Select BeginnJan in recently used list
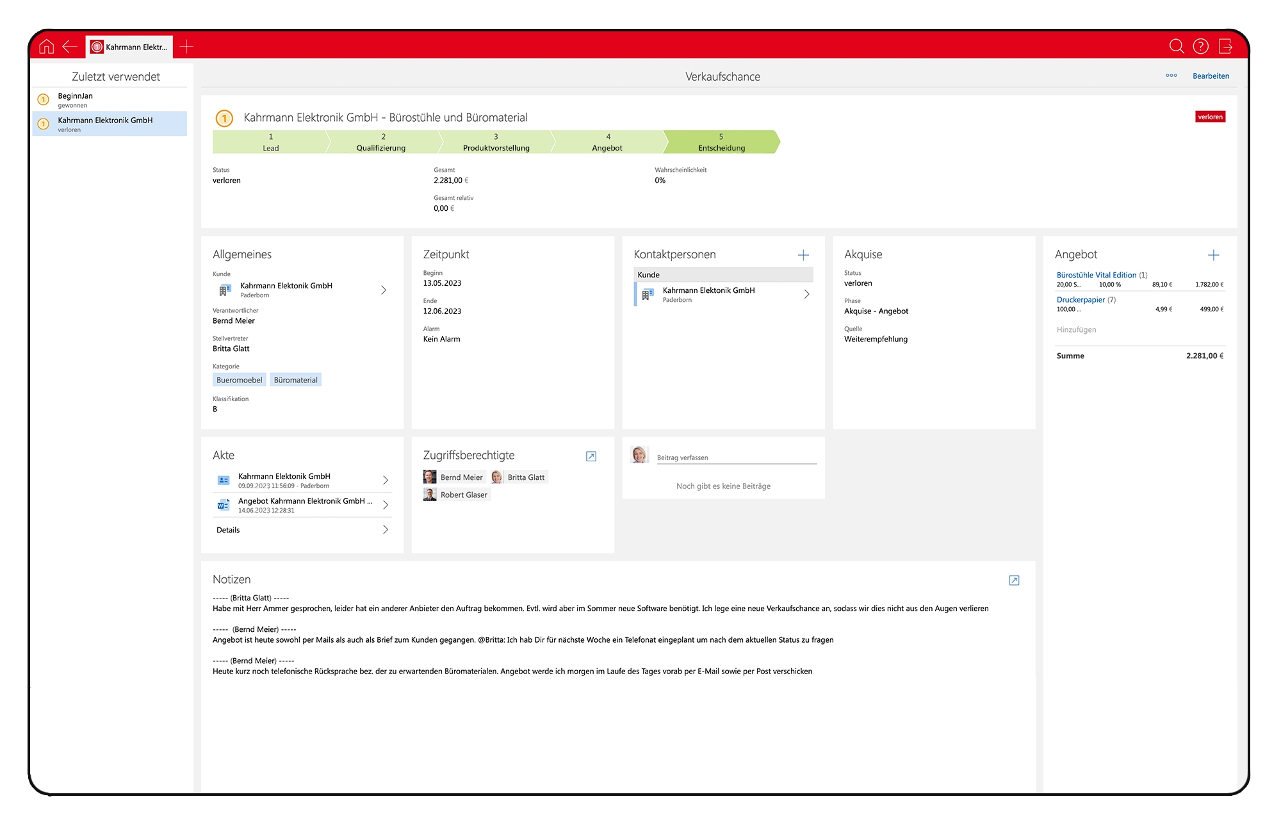The image size is (1281, 833). [x=76, y=96]
